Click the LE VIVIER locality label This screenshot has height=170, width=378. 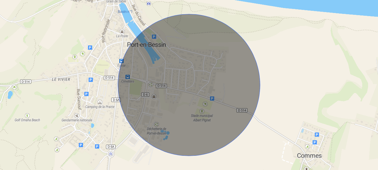[x=61, y=79]
